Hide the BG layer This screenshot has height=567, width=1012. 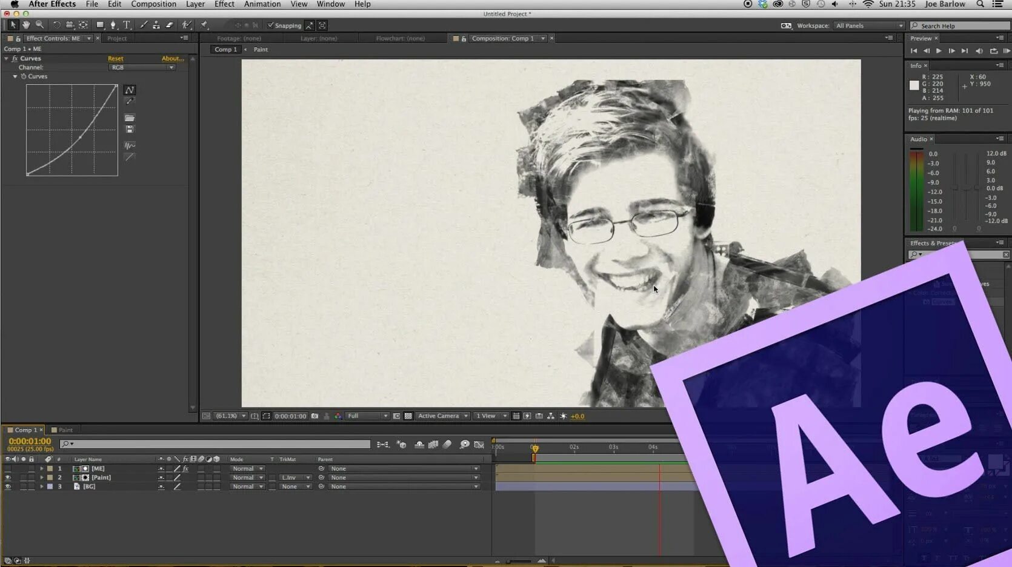(x=8, y=486)
